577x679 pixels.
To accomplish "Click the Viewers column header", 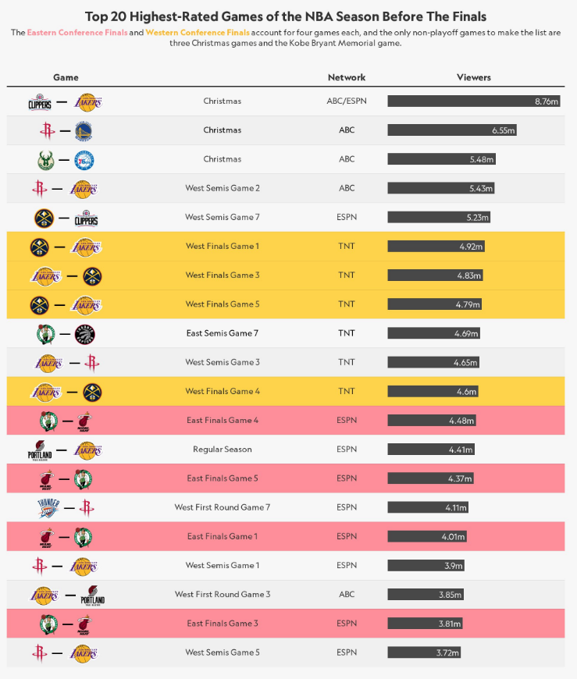I will pos(473,77).
